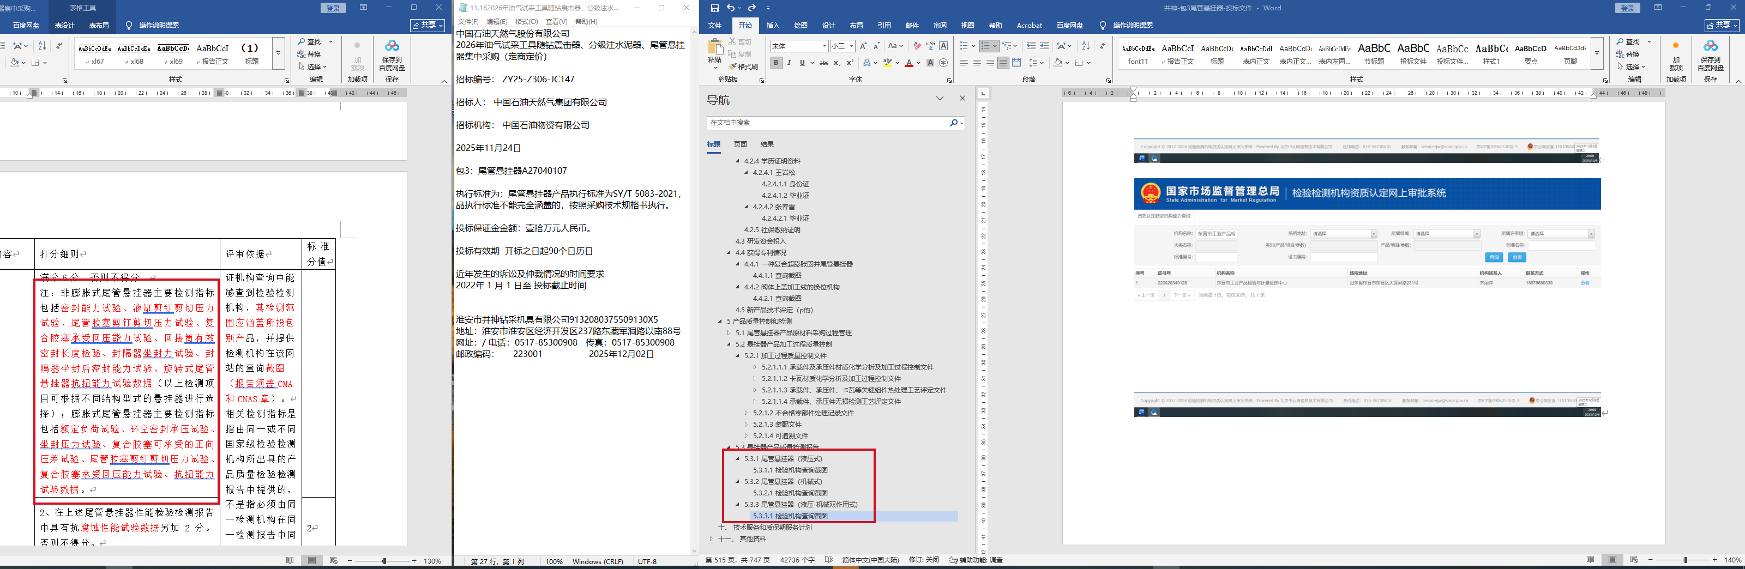Viewport: 1745px width, 569px height.
Task: Undo the last action in the right Word window
Action: click(730, 8)
